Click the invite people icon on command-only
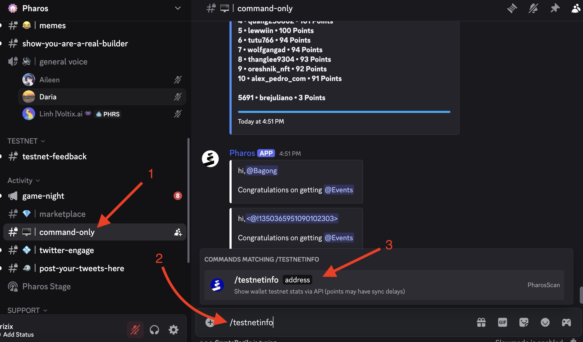 178,232
